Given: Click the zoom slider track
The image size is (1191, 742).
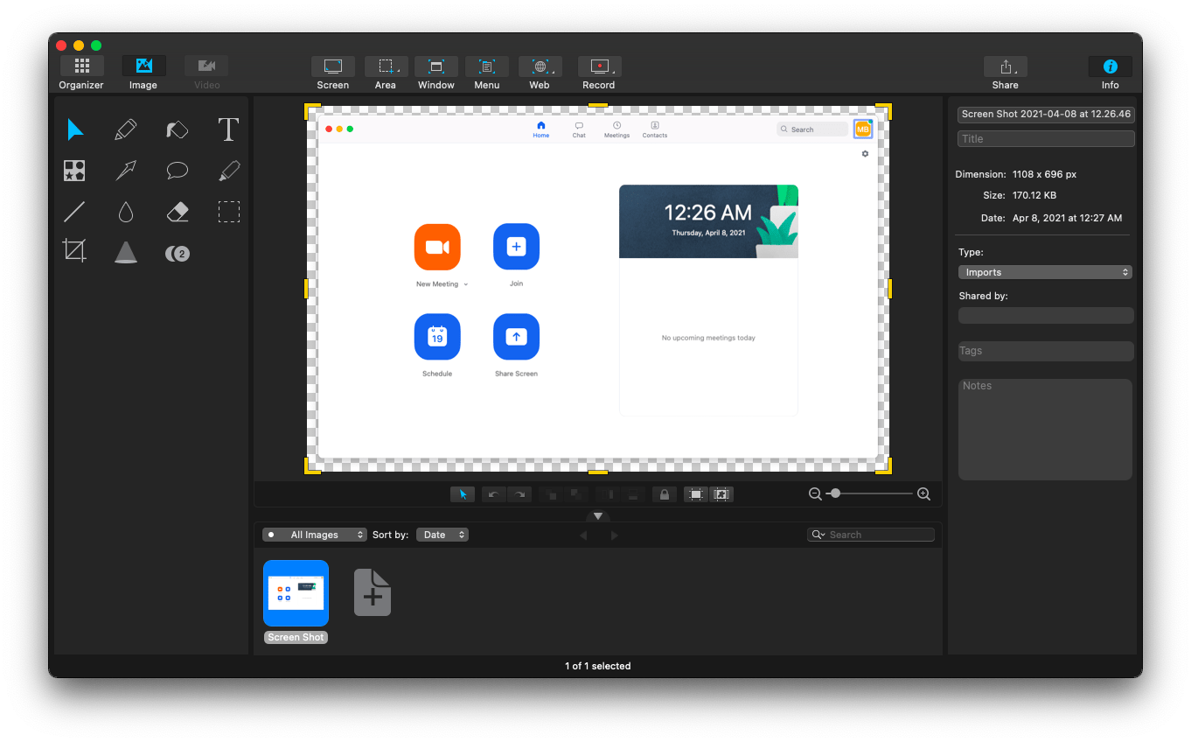Looking at the screenshot, I should coord(870,493).
